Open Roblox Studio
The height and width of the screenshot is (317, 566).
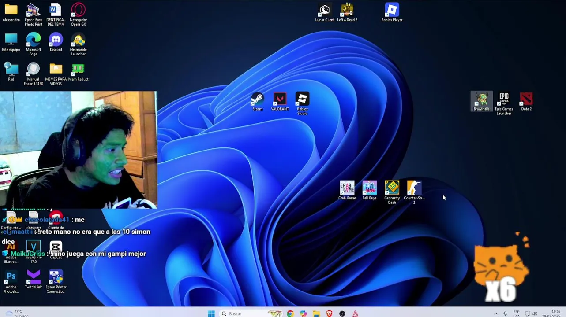click(302, 104)
